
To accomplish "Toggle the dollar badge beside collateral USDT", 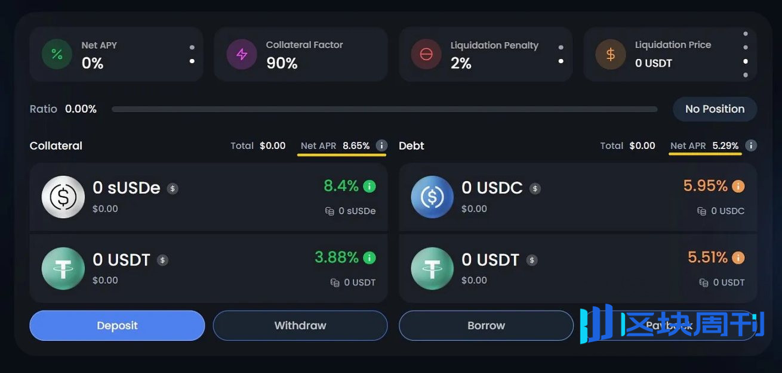I will pos(162,260).
